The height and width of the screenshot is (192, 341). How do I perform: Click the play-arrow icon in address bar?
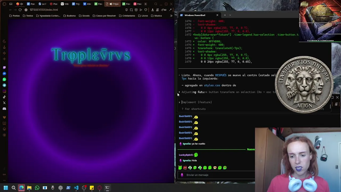pyautogui.click(x=141, y=10)
